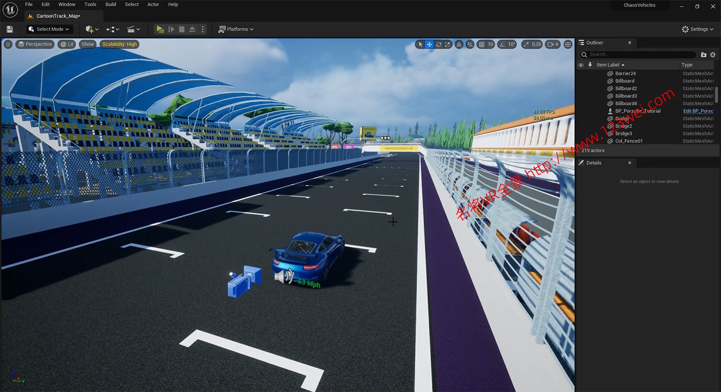Open the camera speed setting

coord(553,44)
